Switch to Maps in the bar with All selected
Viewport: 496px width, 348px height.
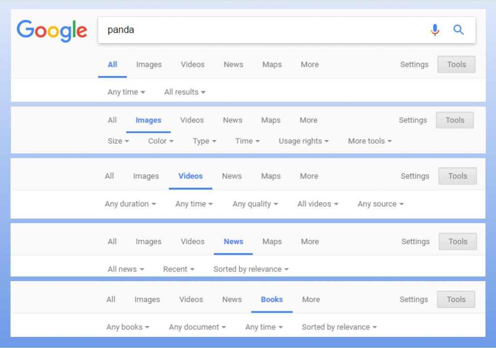[x=272, y=64]
